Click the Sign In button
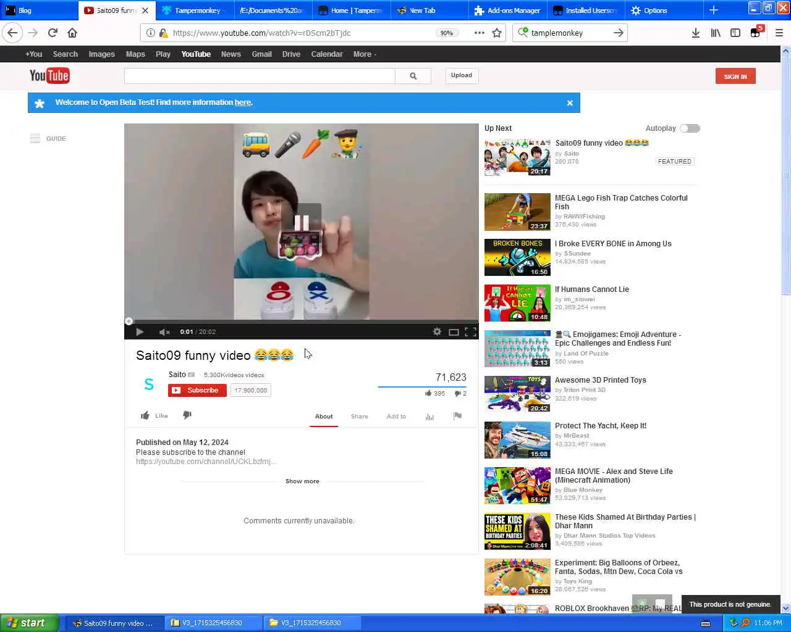The image size is (791, 632). click(735, 77)
